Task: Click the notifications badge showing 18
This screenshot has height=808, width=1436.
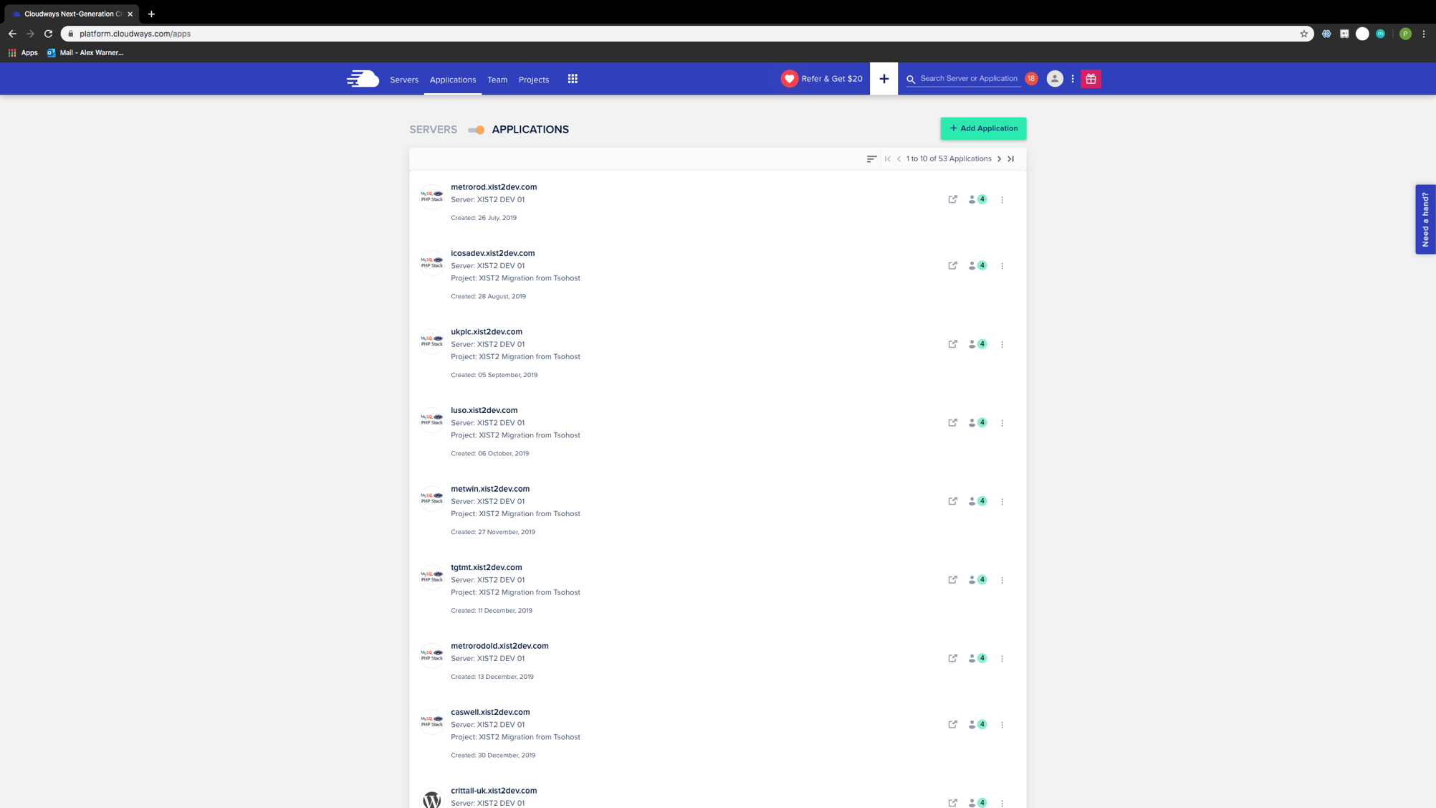Action: pyautogui.click(x=1031, y=79)
